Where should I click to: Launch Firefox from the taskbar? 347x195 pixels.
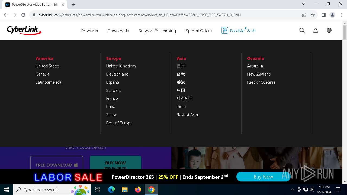click(138, 190)
